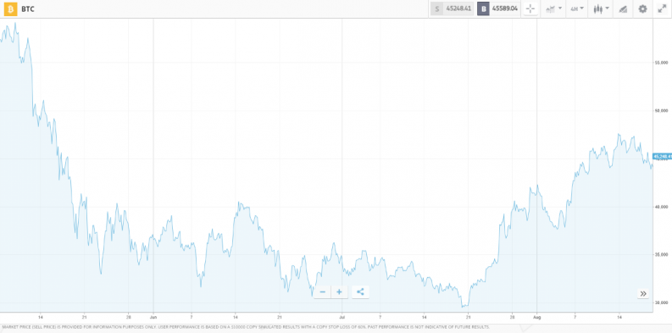The image size is (672, 333).
Task: Click the 55,000 price axis label
Action: [x=661, y=63]
